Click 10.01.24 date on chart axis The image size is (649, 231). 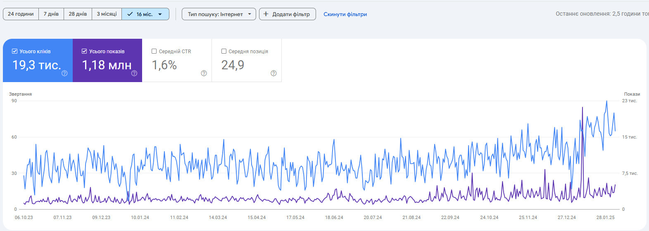click(x=140, y=217)
